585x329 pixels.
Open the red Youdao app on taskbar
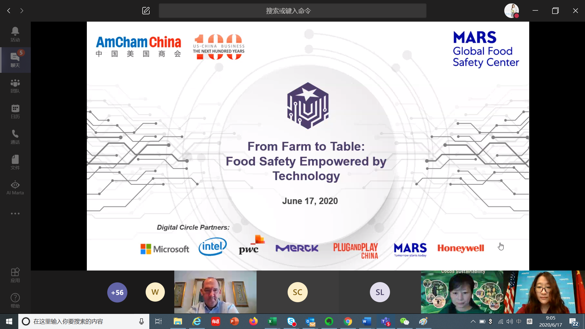215,321
